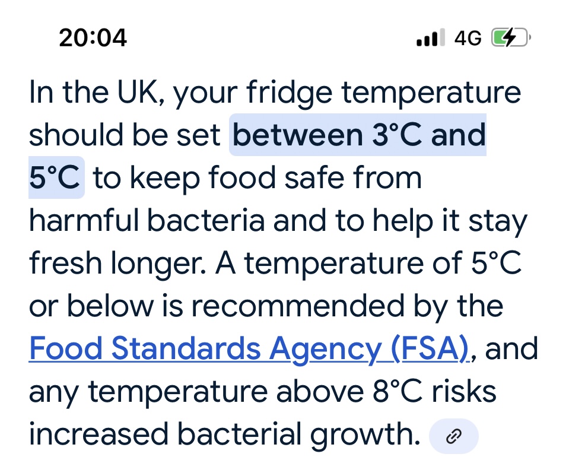Tap the word 'increased' in last line
Image resolution: width=569 pixels, height=476 pixels.
coord(98,434)
